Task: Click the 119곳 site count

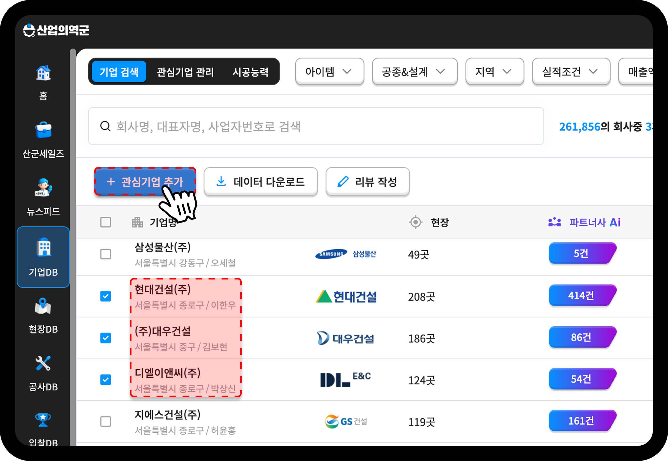Action: click(x=422, y=422)
